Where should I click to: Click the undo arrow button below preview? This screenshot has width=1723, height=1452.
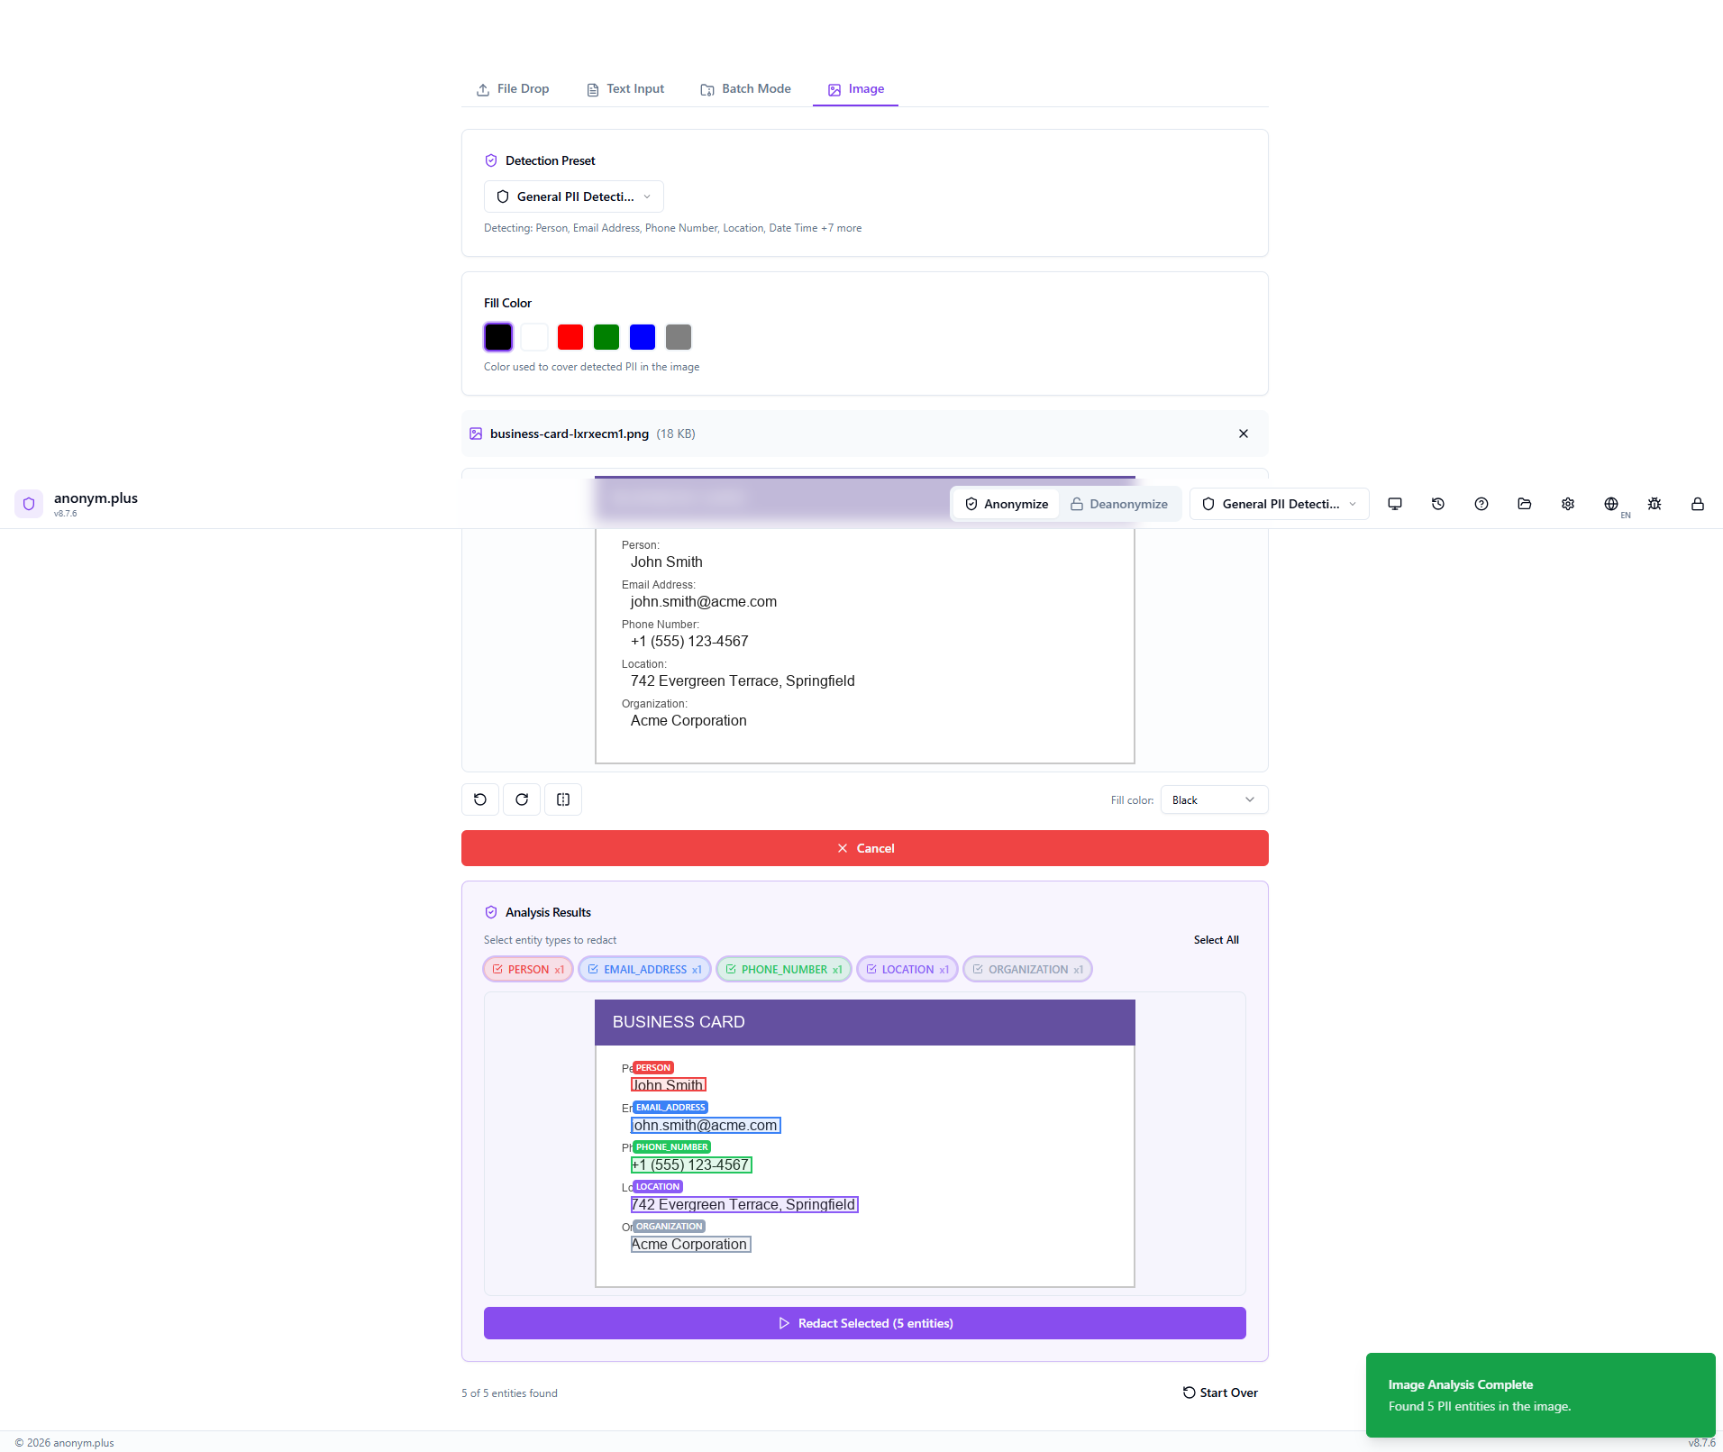[x=480, y=799]
